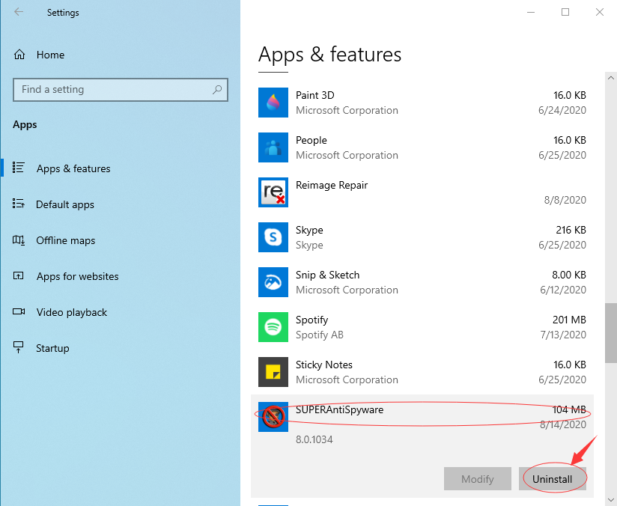Select the Spotify app name
The height and width of the screenshot is (506, 617).
[x=311, y=320]
